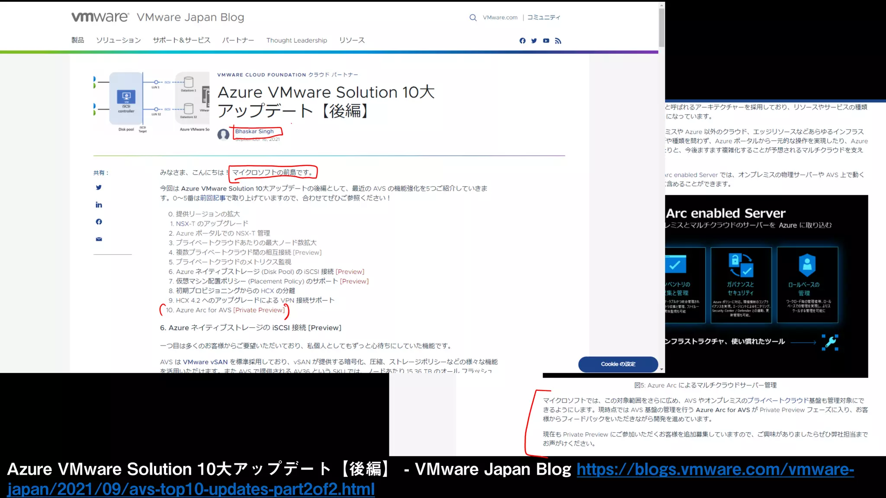
Task: Click 'ロールベースの管理' card in Arc slide
Action: click(807, 285)
